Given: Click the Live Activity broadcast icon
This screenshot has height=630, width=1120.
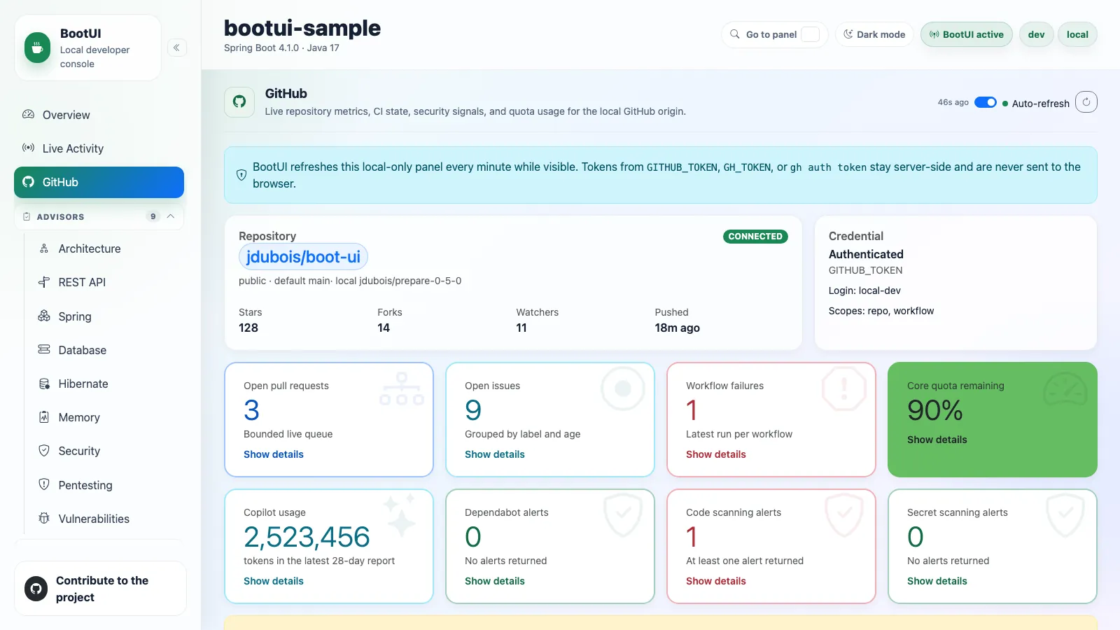Looking at the screenshot, I should click(x=28, y=148).
